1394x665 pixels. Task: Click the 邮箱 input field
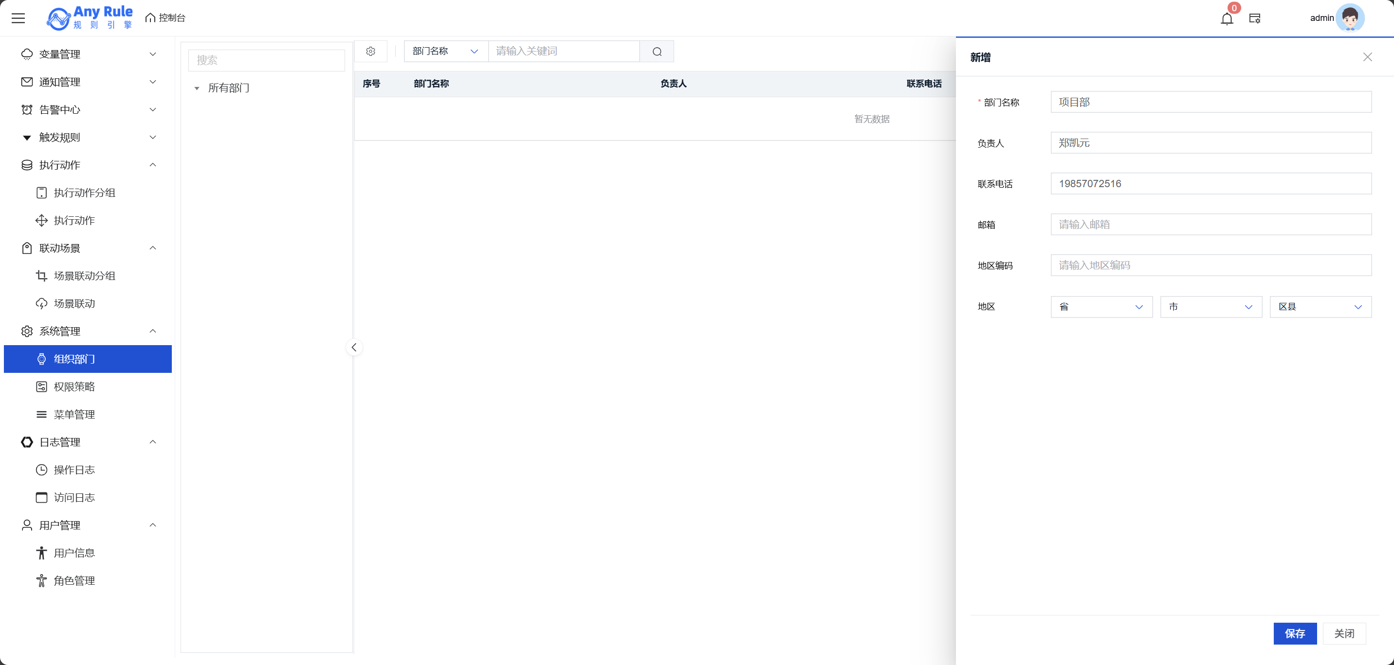click(x=1211, y=225)
